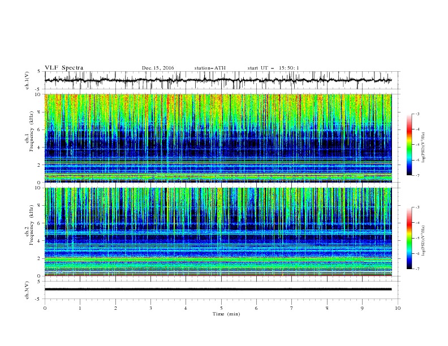448x346 pixels.
Task: Click the ch.3 flat waveform trace
Action: (218, 289)
